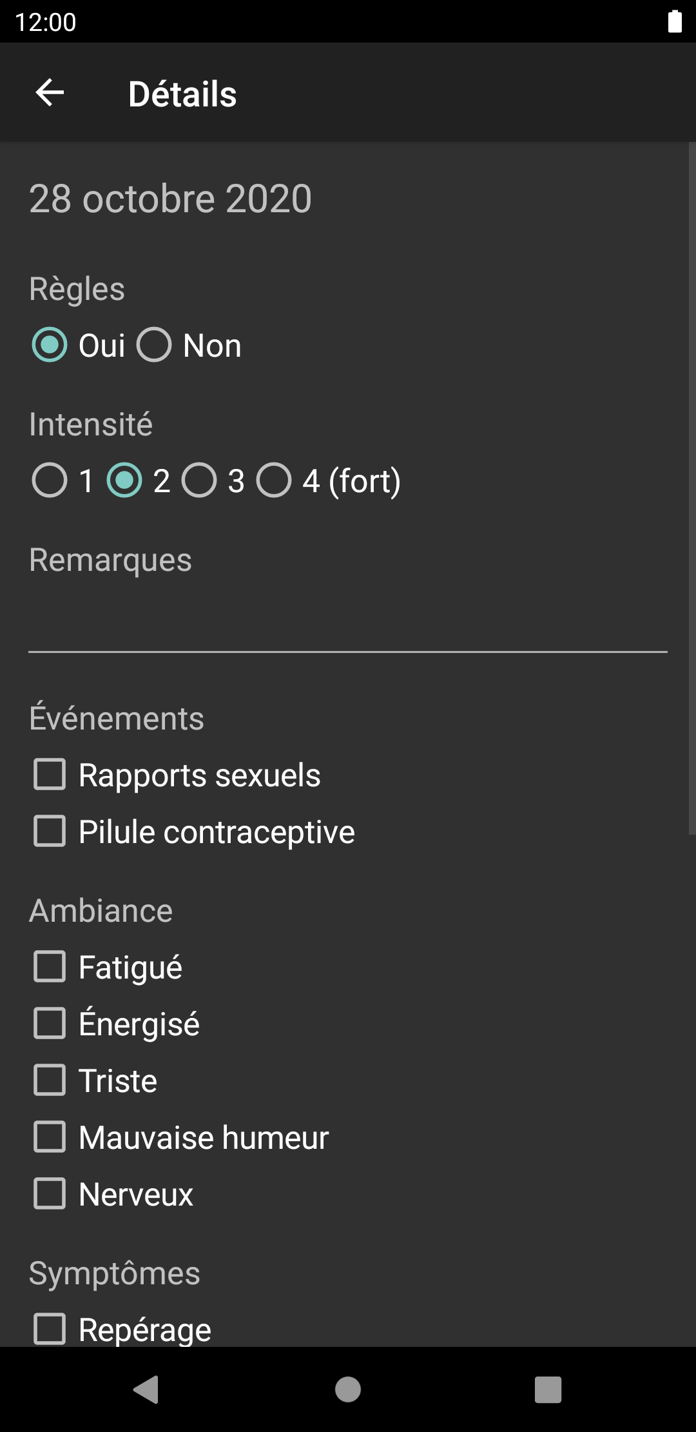The height and width of the screenshot is (1432, 696).
Task: Tap Android home circle button
Action: (348, 1389)
